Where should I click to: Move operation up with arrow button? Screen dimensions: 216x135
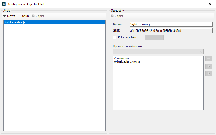pyautogui.click(x=209, y=66)
